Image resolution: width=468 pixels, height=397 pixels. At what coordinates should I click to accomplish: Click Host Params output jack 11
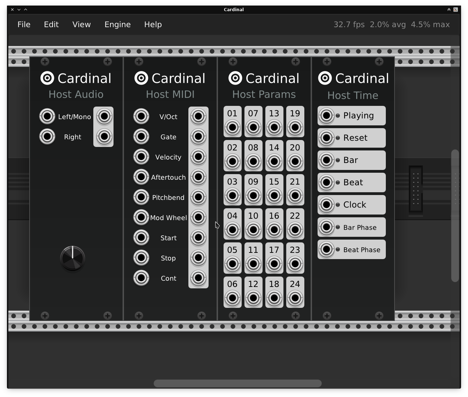[x=253, y=264]
